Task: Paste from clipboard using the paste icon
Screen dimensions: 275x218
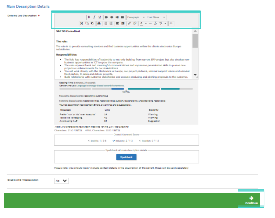Action: 92,23
